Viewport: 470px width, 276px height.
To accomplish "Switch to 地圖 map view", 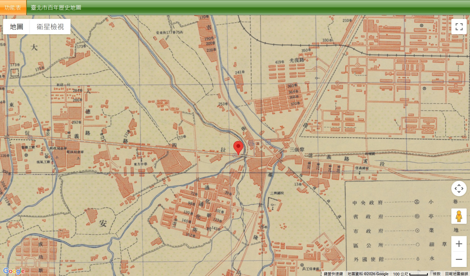I will tap(17, 27).
